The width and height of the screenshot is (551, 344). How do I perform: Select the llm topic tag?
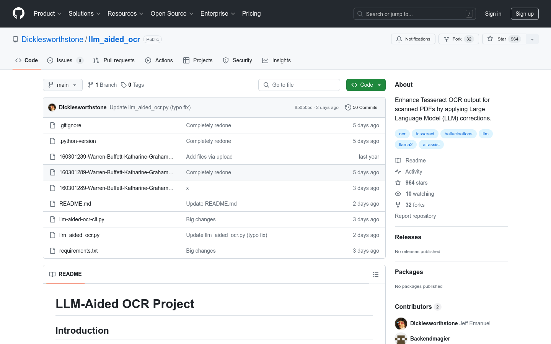pos(486,134)
